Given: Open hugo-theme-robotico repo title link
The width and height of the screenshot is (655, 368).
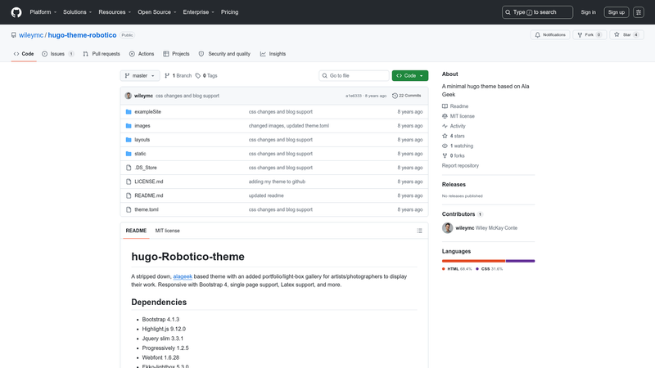Looking at the screenshot, I should 82,35.
